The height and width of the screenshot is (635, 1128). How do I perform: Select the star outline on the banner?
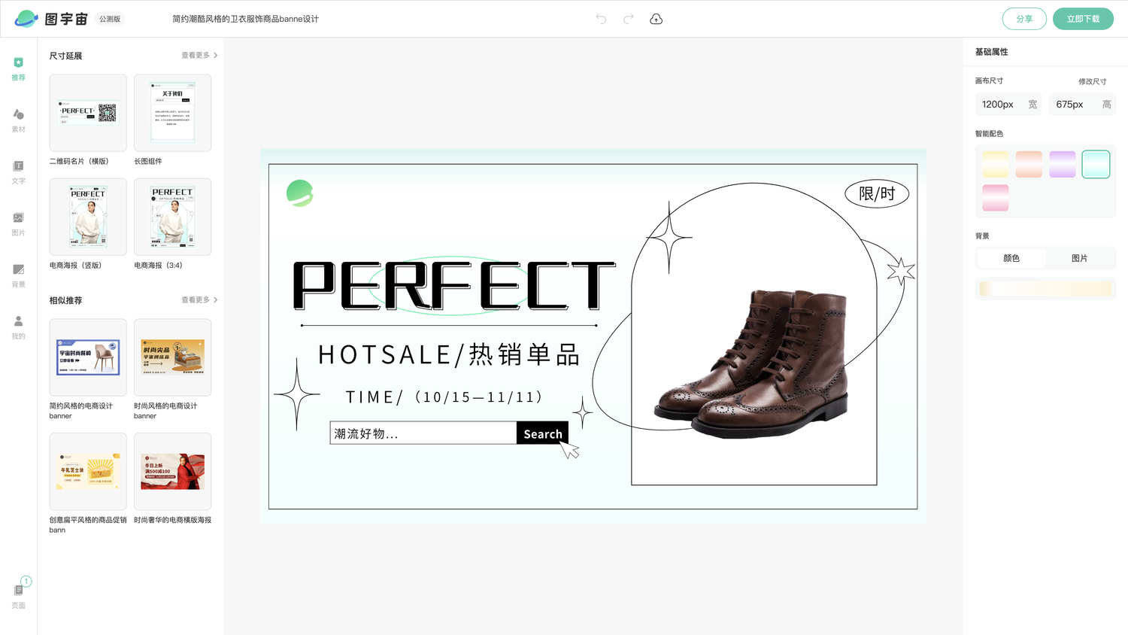pyautogui.click(x=900, y=271)
